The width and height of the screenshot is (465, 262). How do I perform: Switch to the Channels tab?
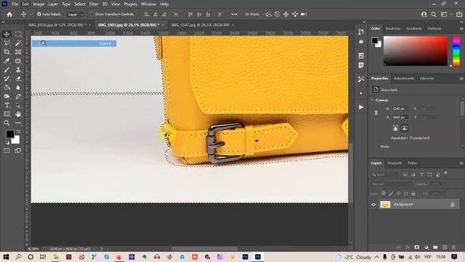(x=395, y=163)
